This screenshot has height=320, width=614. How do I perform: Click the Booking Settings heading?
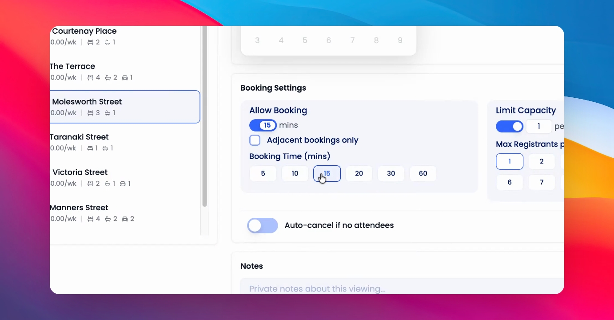(273, 88)
